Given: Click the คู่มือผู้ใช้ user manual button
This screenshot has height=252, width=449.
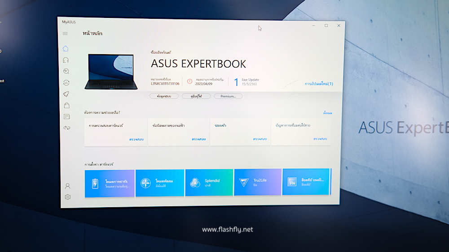Looking at the screenshot, I should 196,96.
